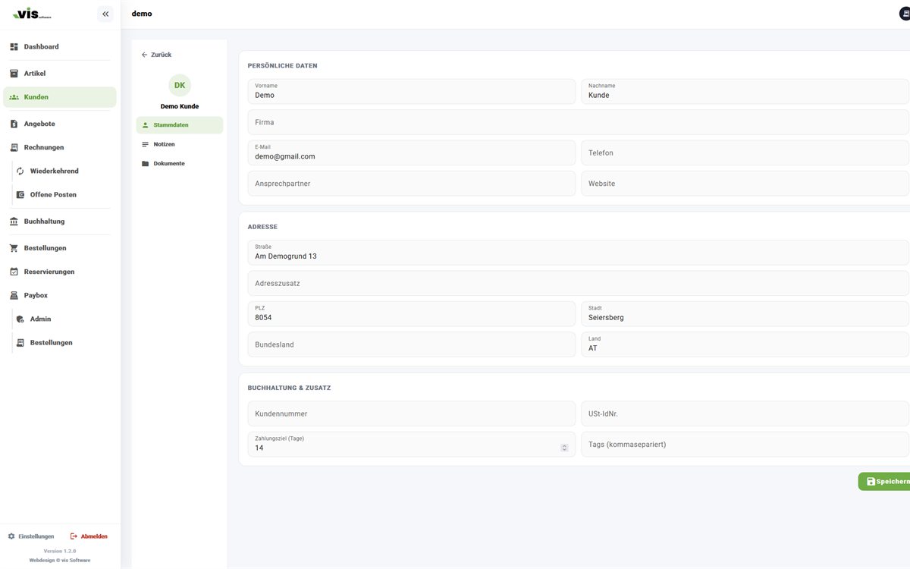Focus the Tags (kommasepariert) field
The image size is (910, 569).
745,445
